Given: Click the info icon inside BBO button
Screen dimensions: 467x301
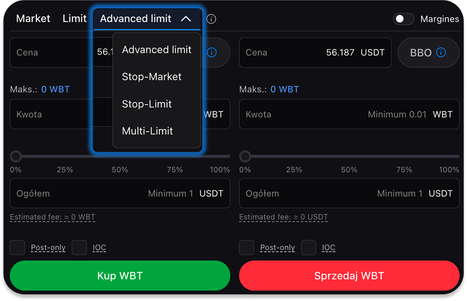Looking at the screenshot, I should [x=441, y=53].
